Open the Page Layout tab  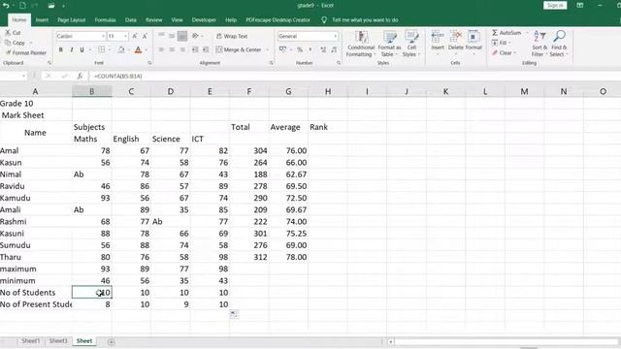coord(71,19)
